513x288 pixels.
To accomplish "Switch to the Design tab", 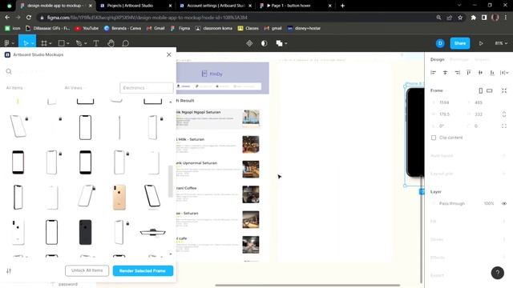I will (x=437, y=59).
